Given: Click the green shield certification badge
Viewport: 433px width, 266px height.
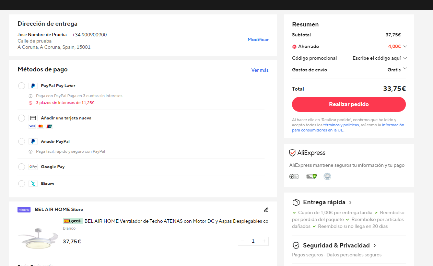Looking at the screenshot, I should coord(311,176).
